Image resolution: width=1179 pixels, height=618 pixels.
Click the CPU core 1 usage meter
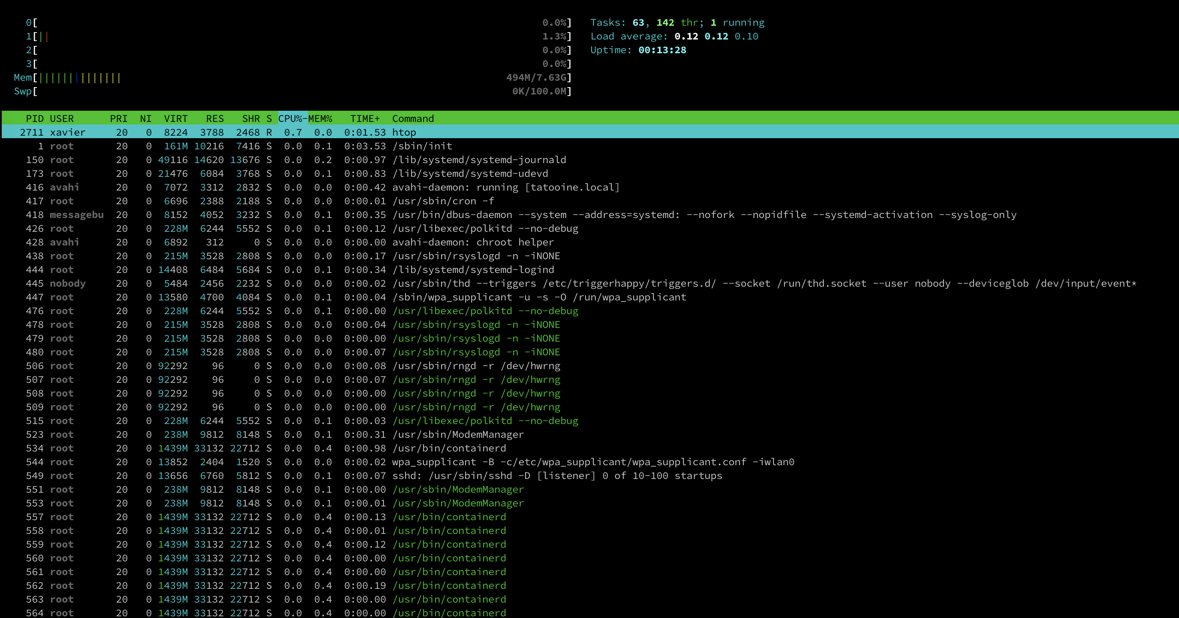[183, 36]
